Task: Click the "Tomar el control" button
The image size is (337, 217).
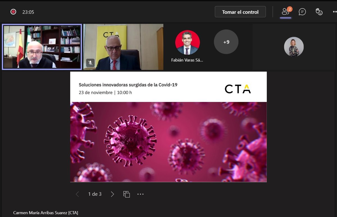Action: tap(240, 12)
